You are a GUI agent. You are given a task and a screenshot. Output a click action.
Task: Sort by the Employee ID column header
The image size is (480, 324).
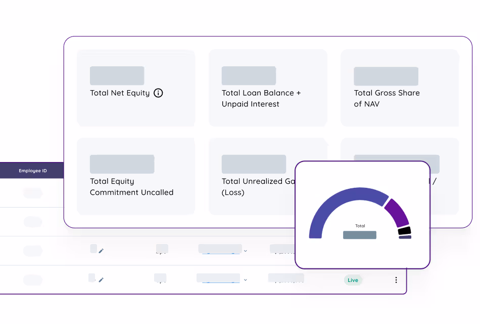pos(33,171)
